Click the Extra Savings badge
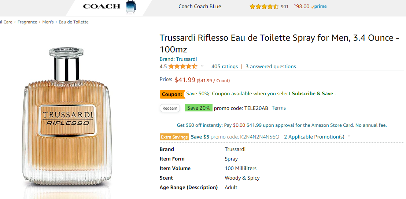 pyautogui.click(x=174, y=137)
